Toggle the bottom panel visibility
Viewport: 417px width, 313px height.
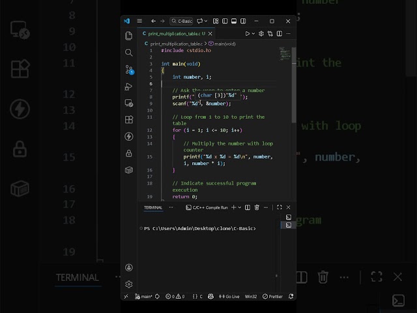pos(234,21)
